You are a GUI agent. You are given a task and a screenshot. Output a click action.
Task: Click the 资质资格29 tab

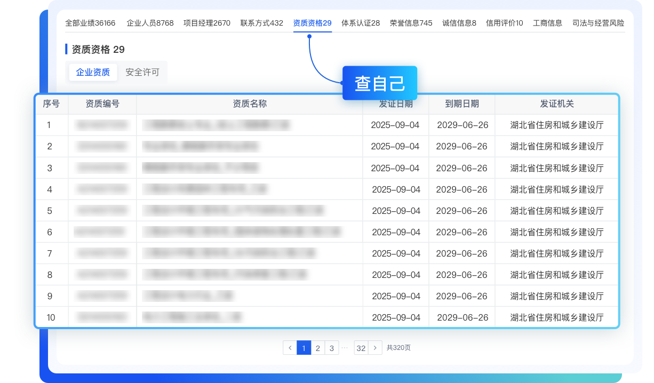click(x=312, y=23)
